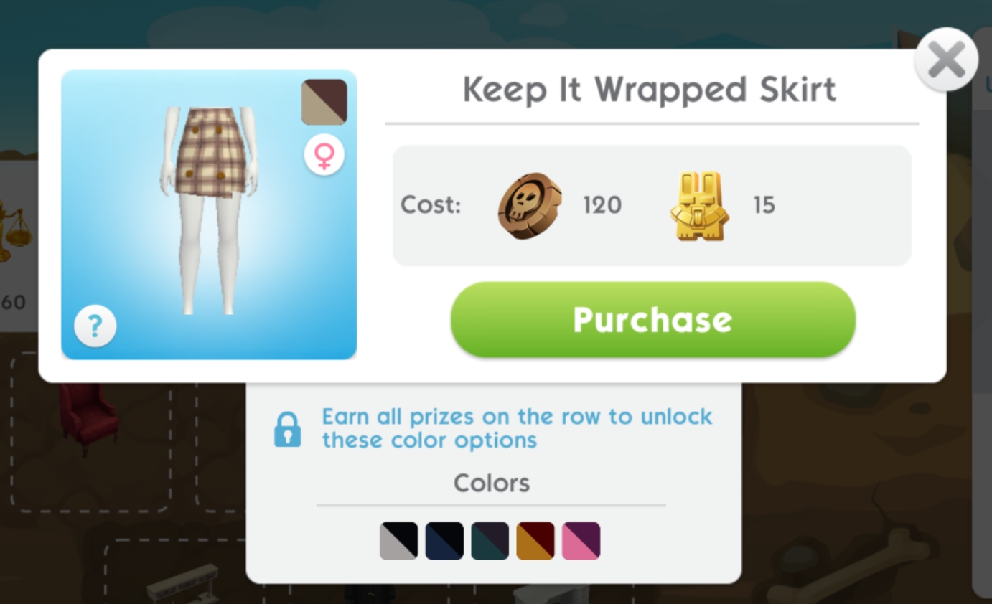The width and height of the screenshot is (992, 604).
Task: Click the pink female gender icon
Action: click(x=324, y=156)
